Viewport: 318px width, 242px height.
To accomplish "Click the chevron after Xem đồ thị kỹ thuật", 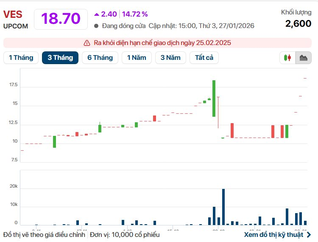I will [309, 234].
